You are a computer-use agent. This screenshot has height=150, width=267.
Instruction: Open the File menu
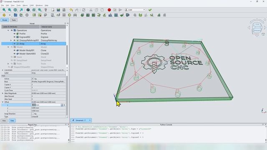3,5
